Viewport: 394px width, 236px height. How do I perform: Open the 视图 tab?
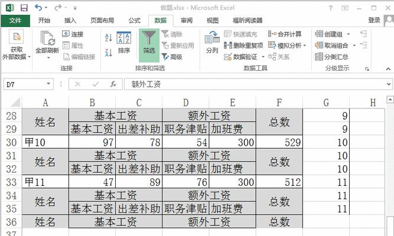point(213,20)
